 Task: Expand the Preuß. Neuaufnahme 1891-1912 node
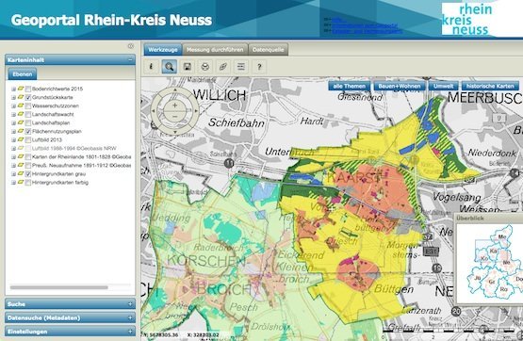coord(14,166)
